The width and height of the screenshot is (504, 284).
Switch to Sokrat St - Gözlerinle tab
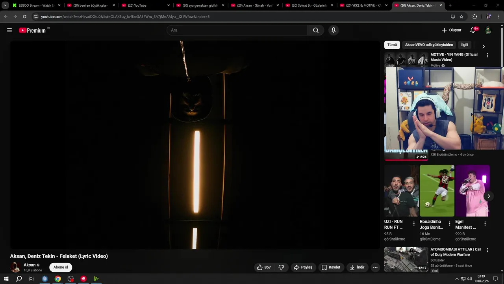coord(310,6)
